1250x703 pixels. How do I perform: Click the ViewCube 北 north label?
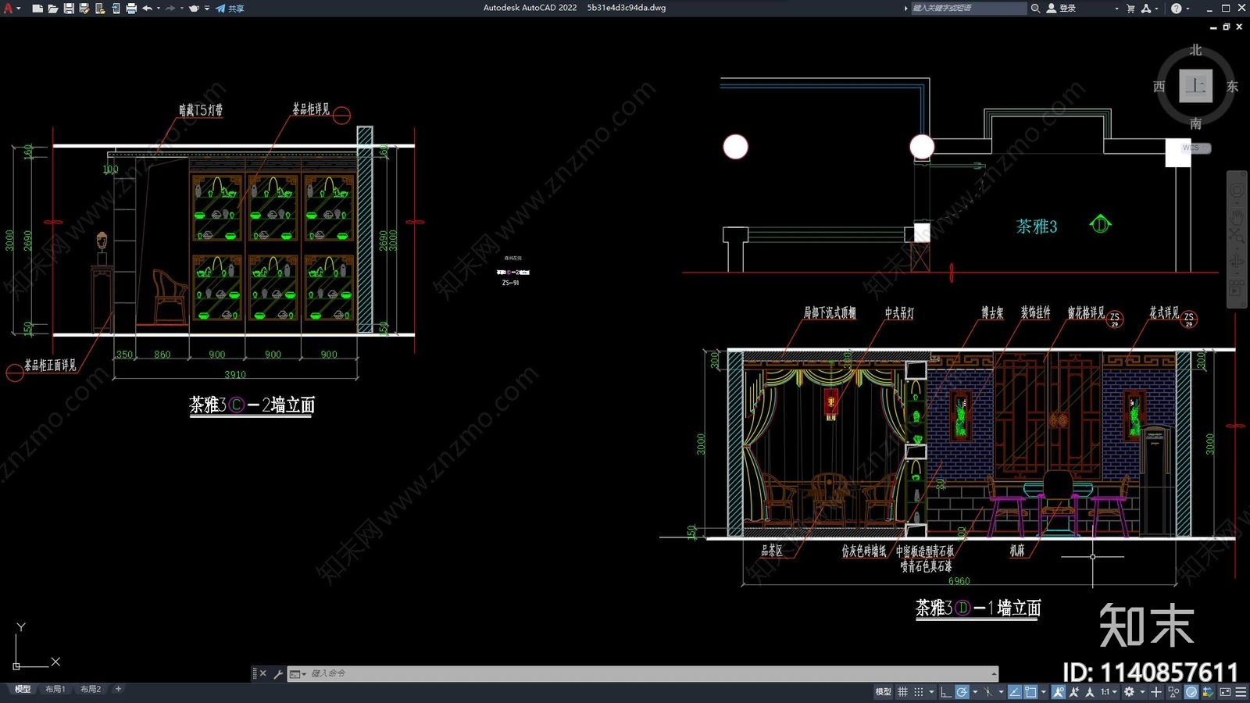[1195, 50]
